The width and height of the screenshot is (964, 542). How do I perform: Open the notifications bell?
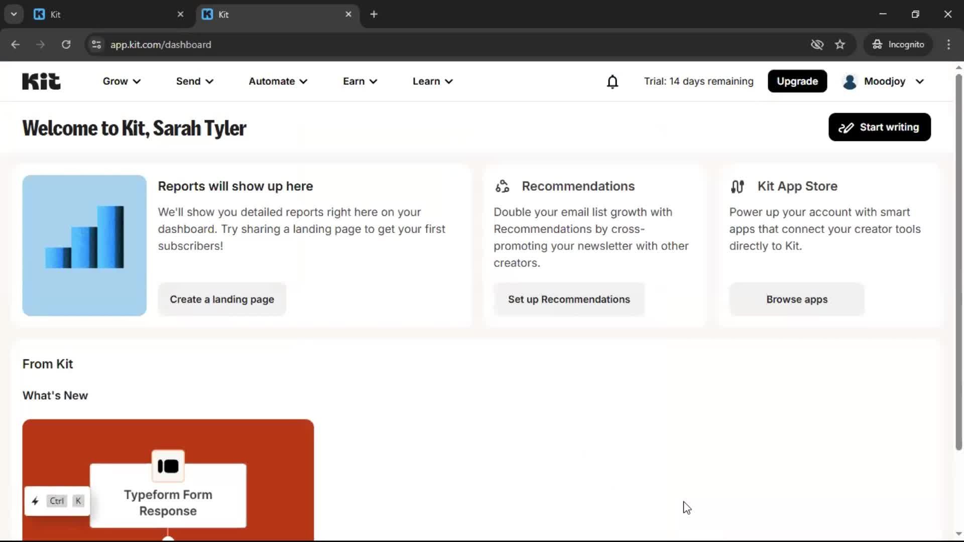613,81
